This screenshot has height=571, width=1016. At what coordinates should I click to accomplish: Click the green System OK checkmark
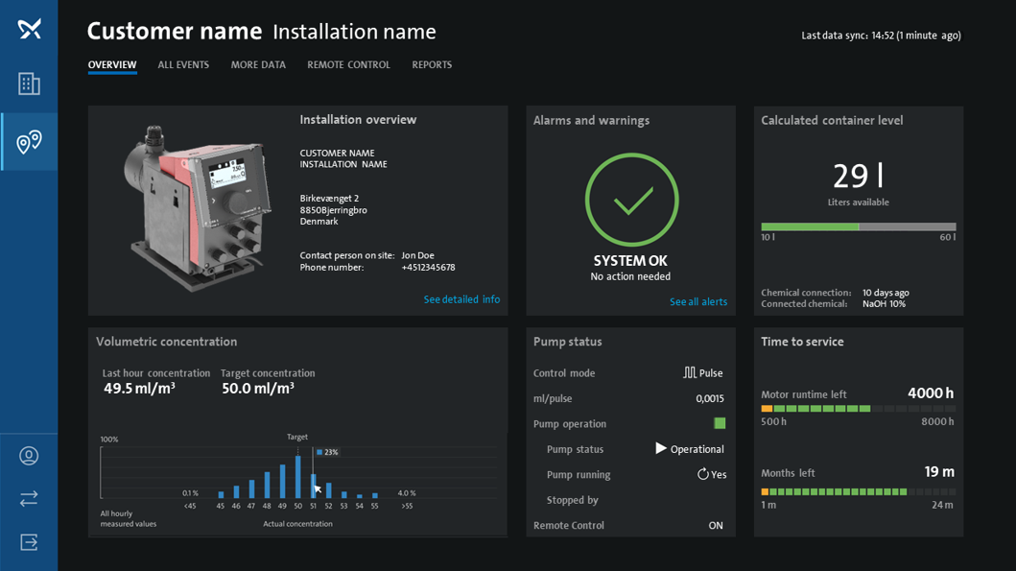point(632,201)
